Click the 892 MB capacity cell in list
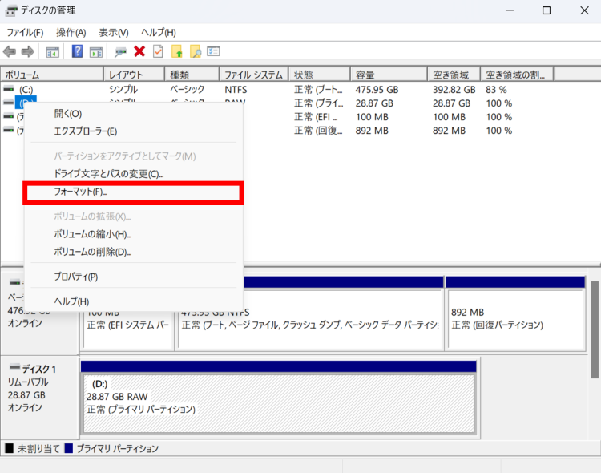The height and width of the screenshot is (473, 601). tap(372, 131)
